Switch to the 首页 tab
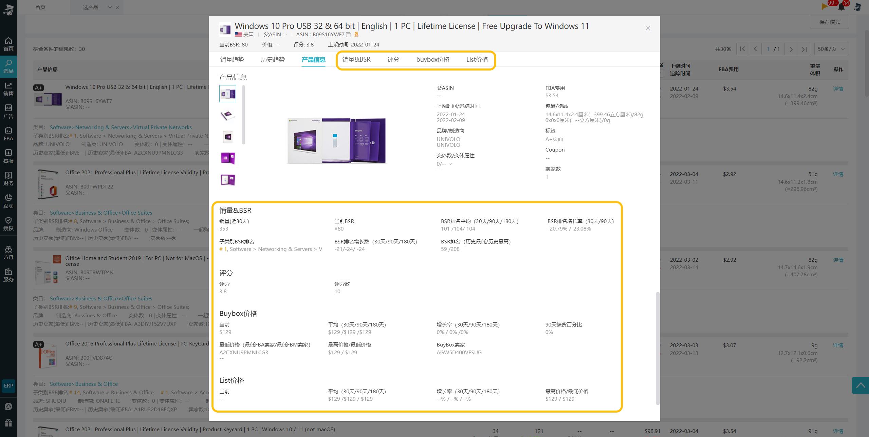 (40, 7)
